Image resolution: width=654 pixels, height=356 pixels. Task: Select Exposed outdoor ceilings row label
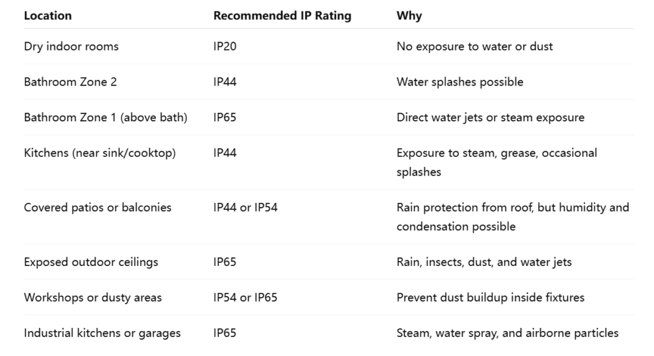91,262
